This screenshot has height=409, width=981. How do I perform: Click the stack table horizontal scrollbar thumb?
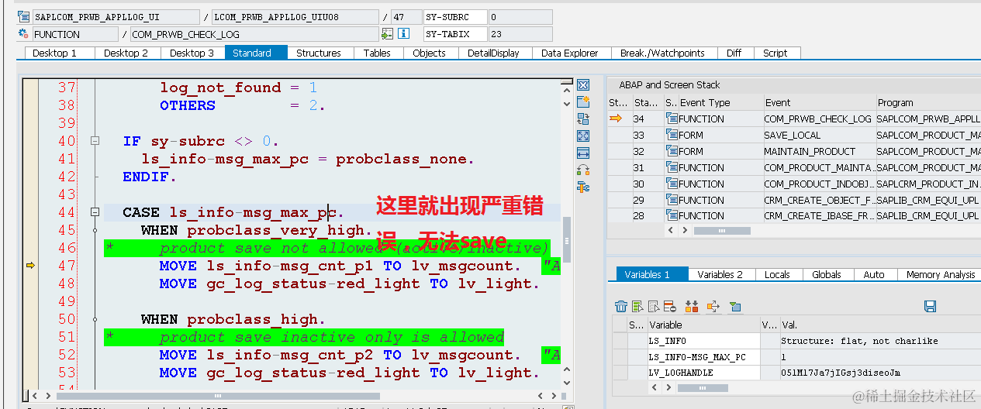tap(722, 230)
